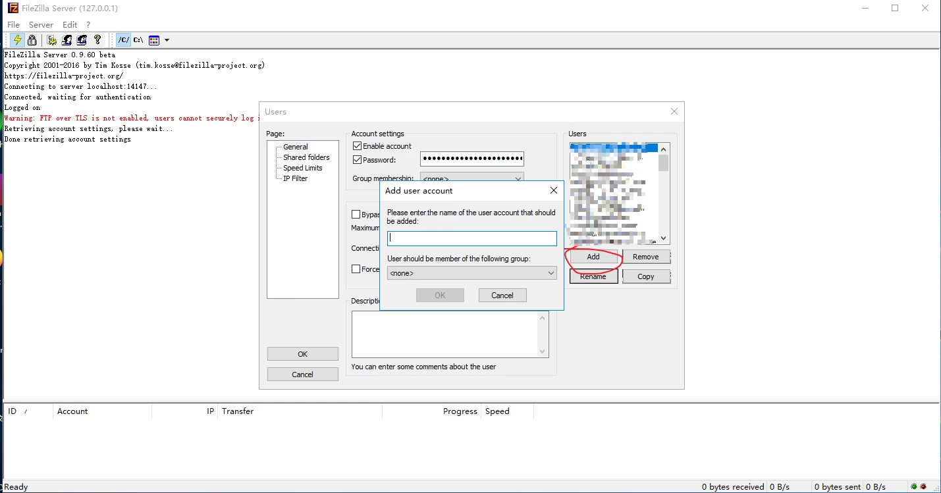Click the Add button under Users list
The image size is (941, 493).
pyautogui.click(x=593, y=257)
